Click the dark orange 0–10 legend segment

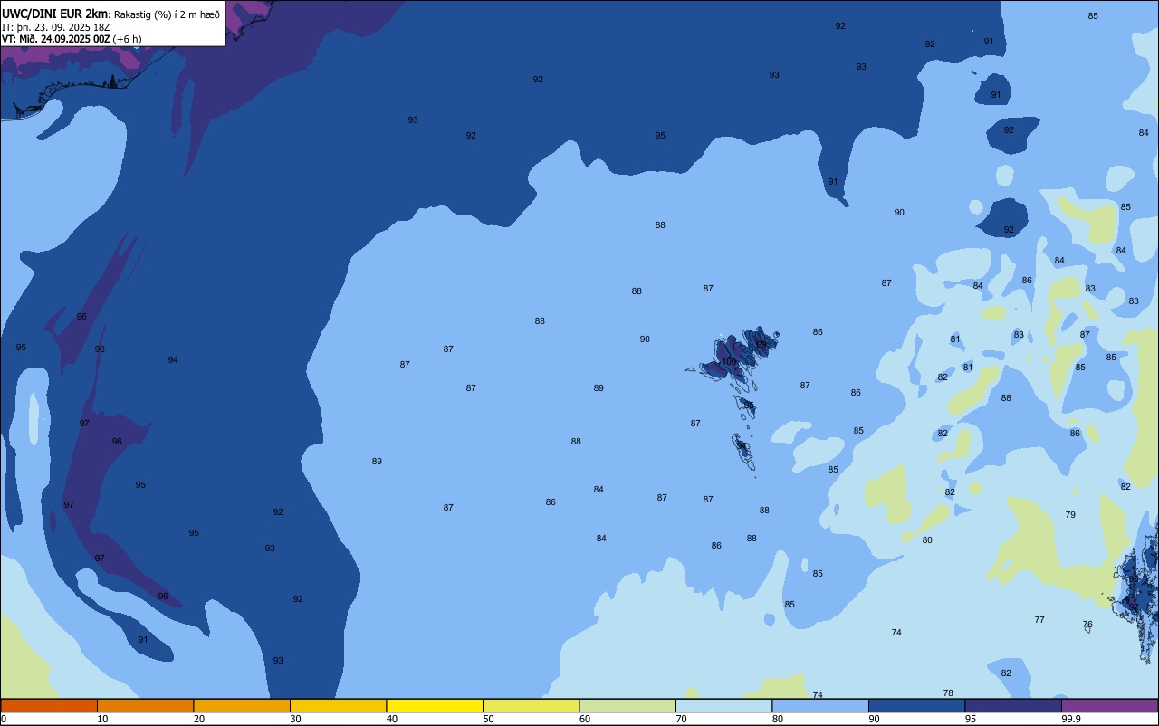coord(49,705)
